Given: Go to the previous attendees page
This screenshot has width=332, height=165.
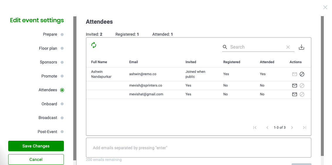Looking at the screenshot, I should [x=267, y=128].
